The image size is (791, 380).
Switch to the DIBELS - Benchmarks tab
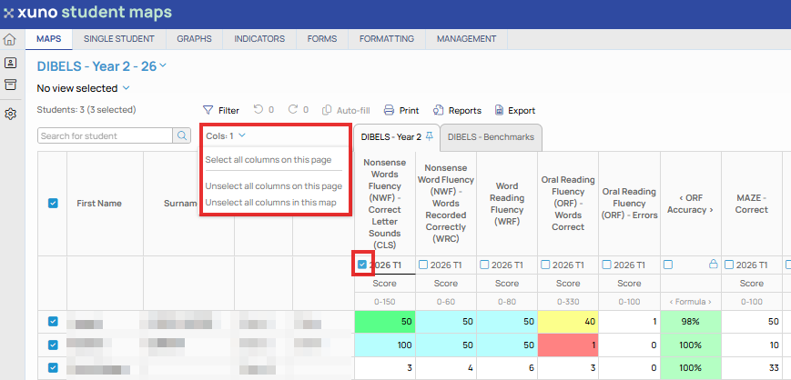tap(491, 137)
